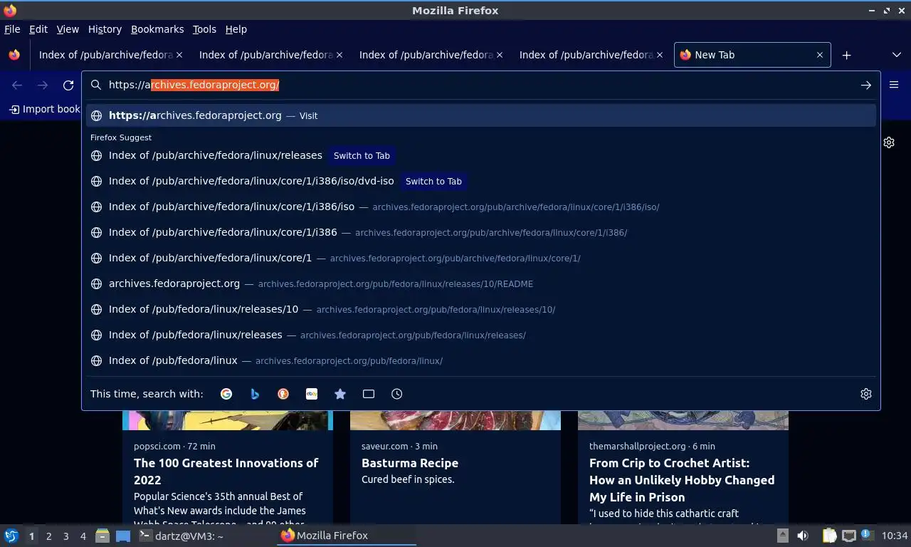Search with Bing one-off engine
This screenshot has height=547, width=911.
(x=255, y=394)
